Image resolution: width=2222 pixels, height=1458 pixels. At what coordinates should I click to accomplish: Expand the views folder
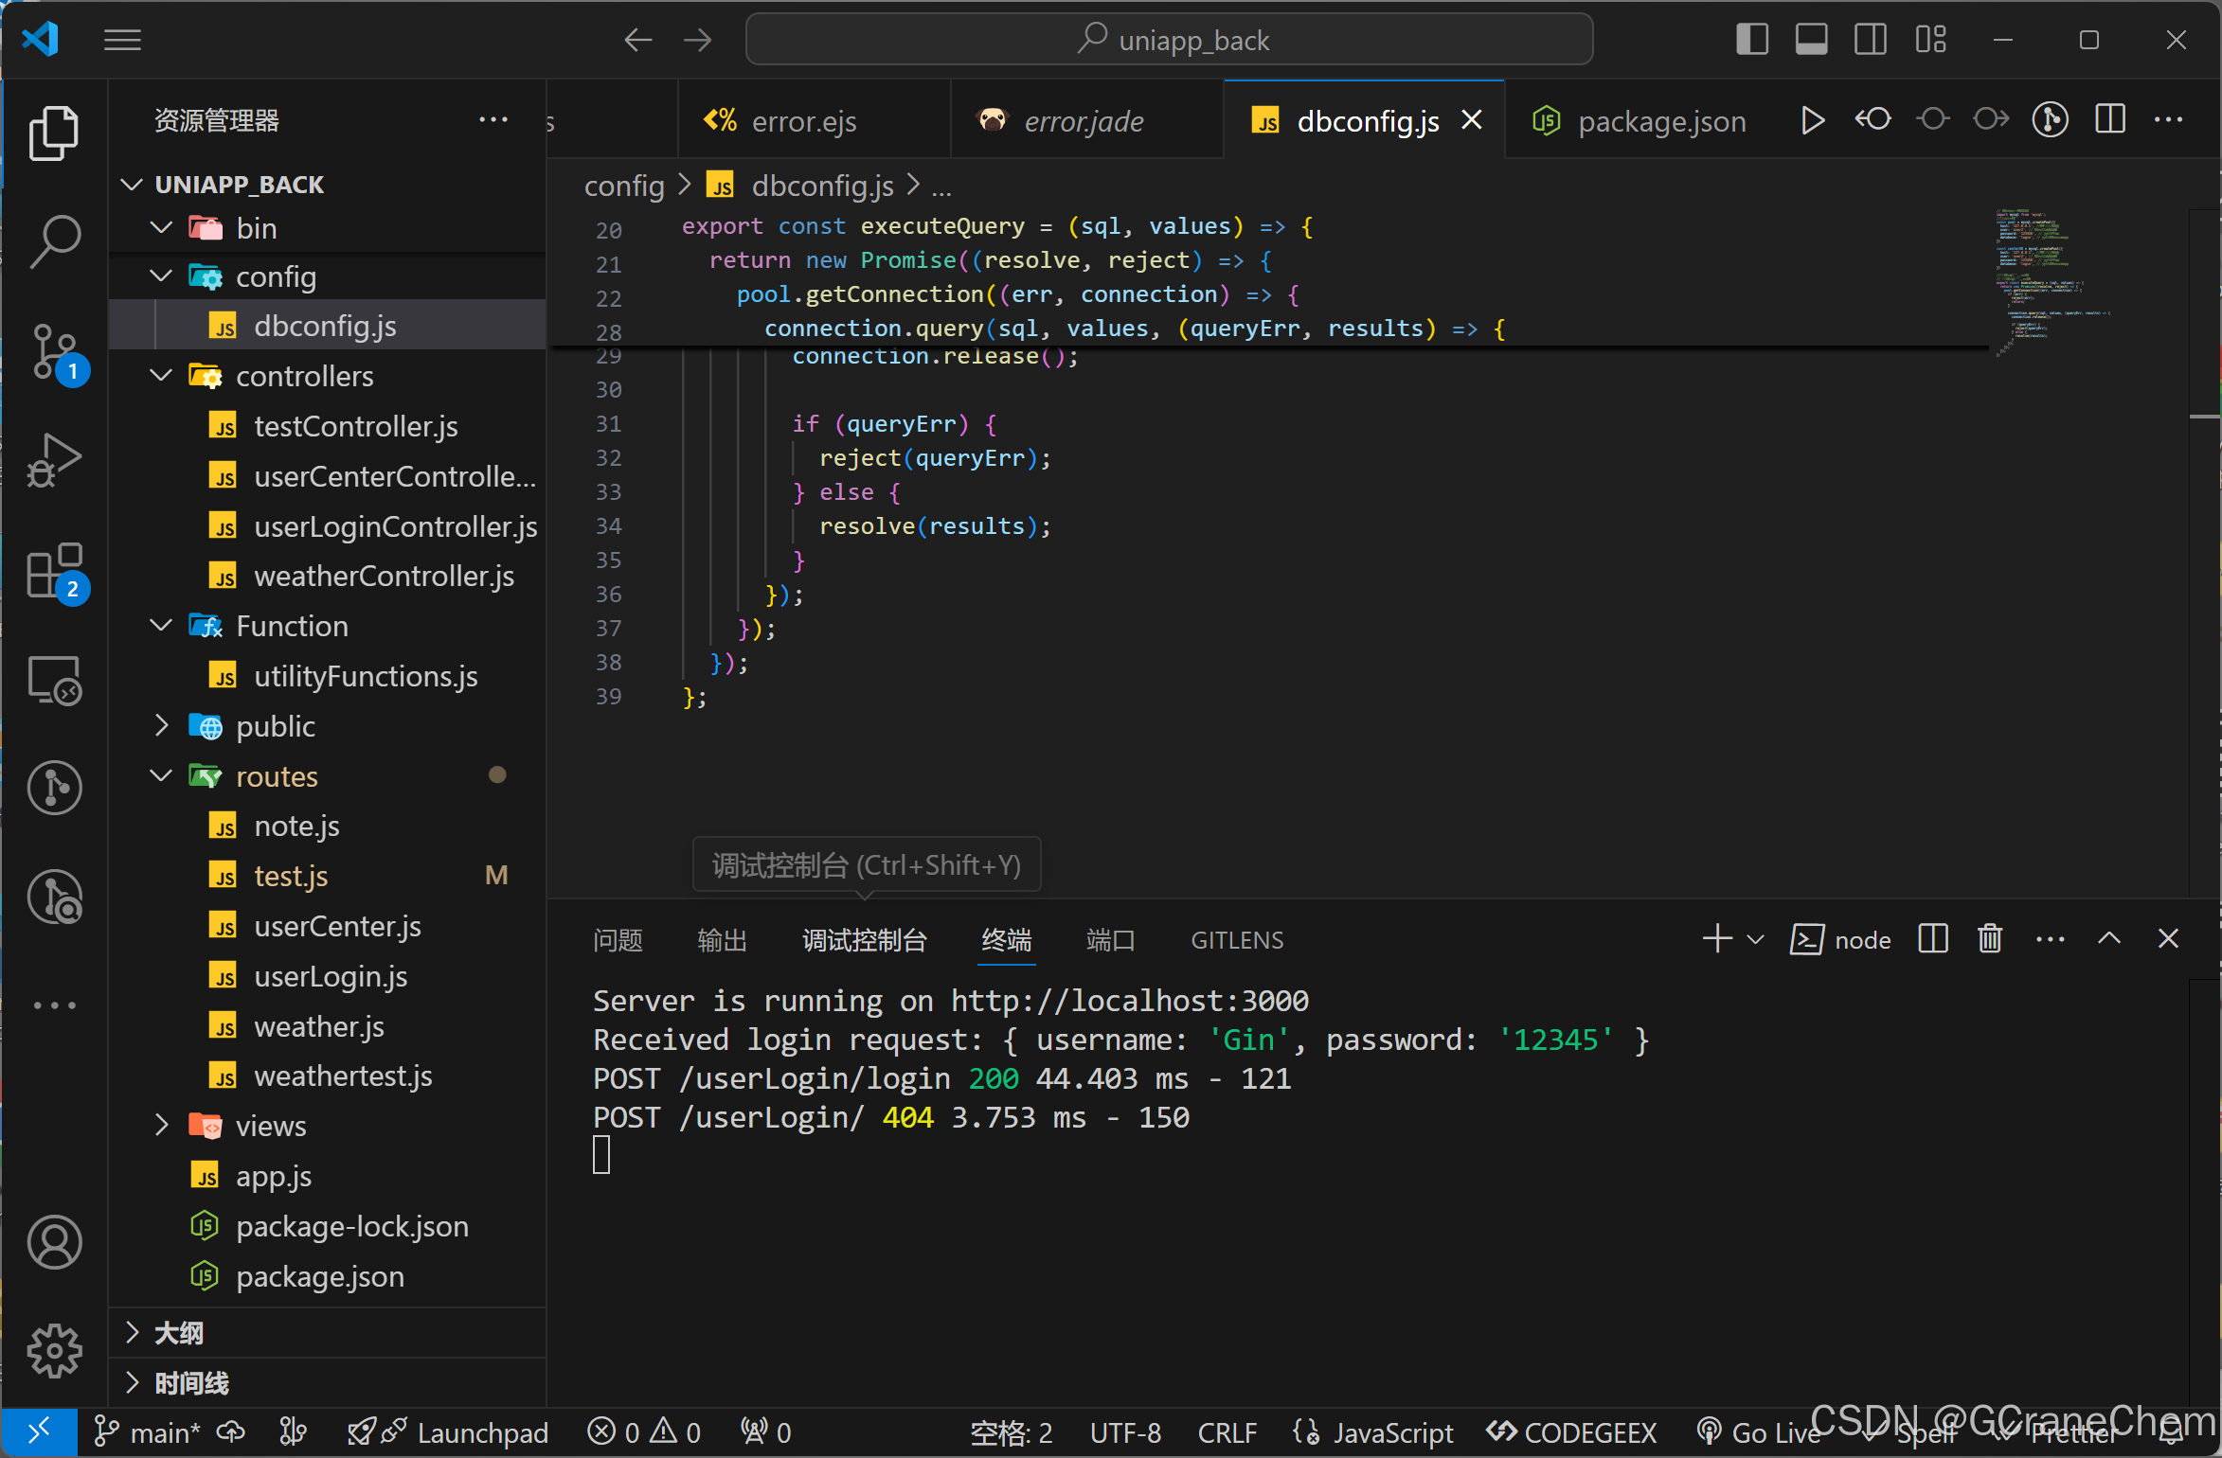[162, 1126]
